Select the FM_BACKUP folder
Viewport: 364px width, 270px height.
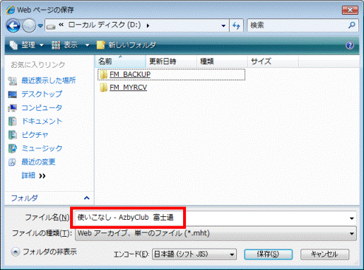(x=171, y=74)
